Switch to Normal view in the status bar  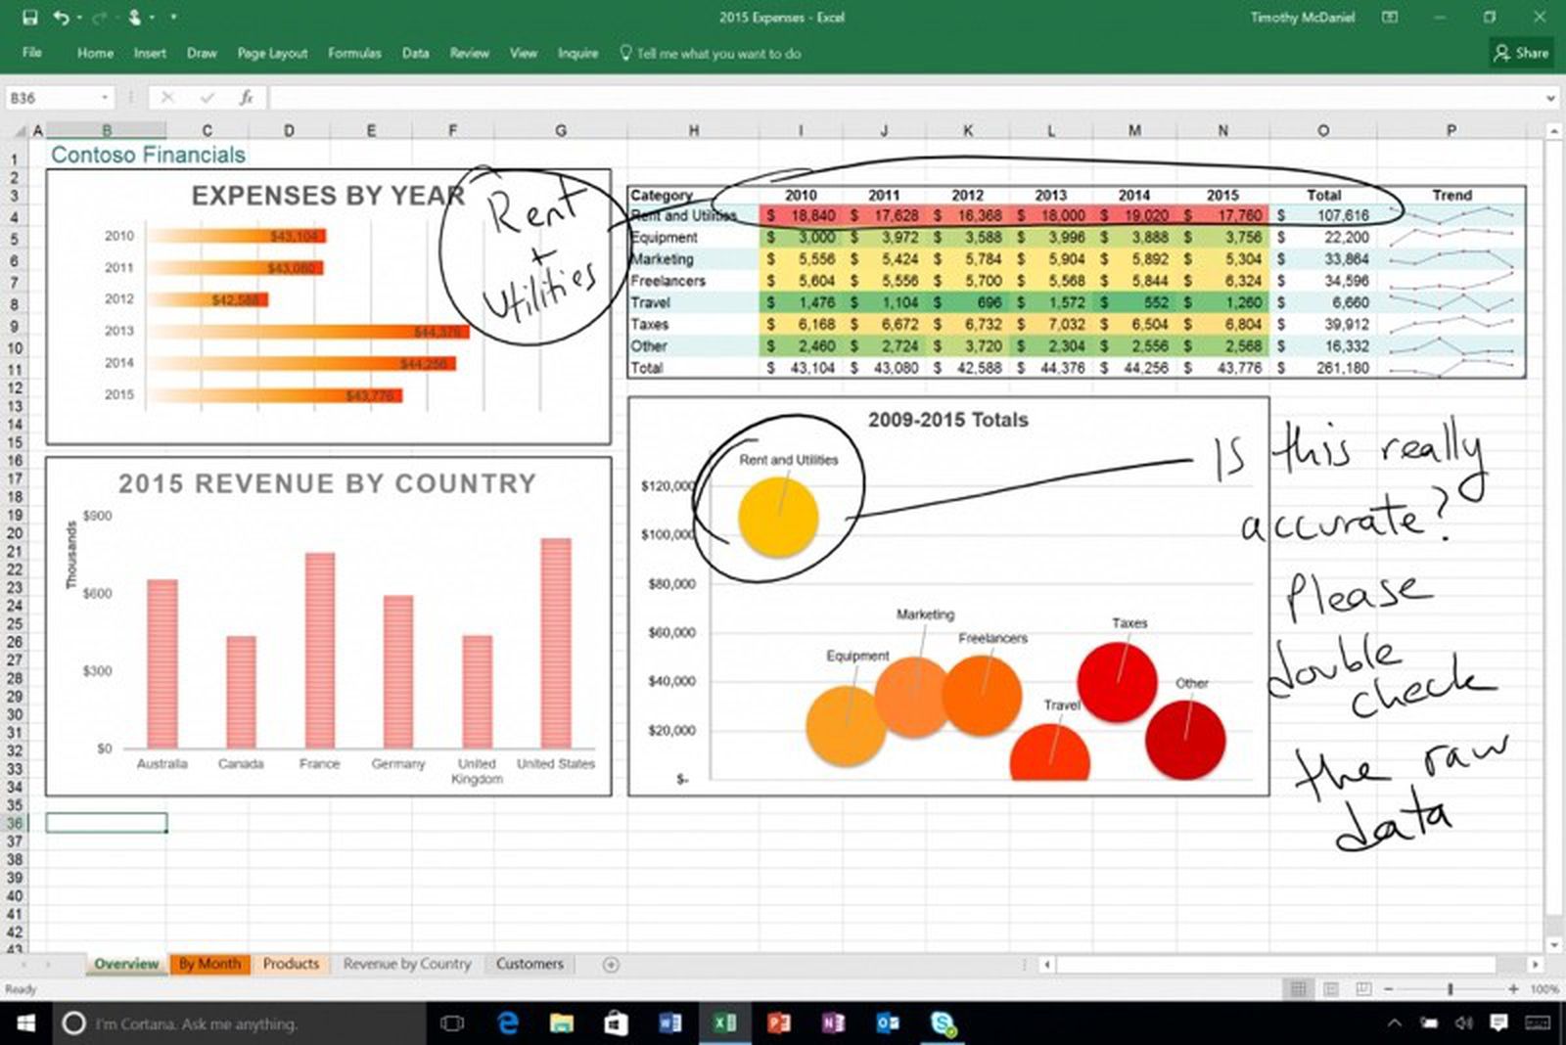[x=1299, y=989]
